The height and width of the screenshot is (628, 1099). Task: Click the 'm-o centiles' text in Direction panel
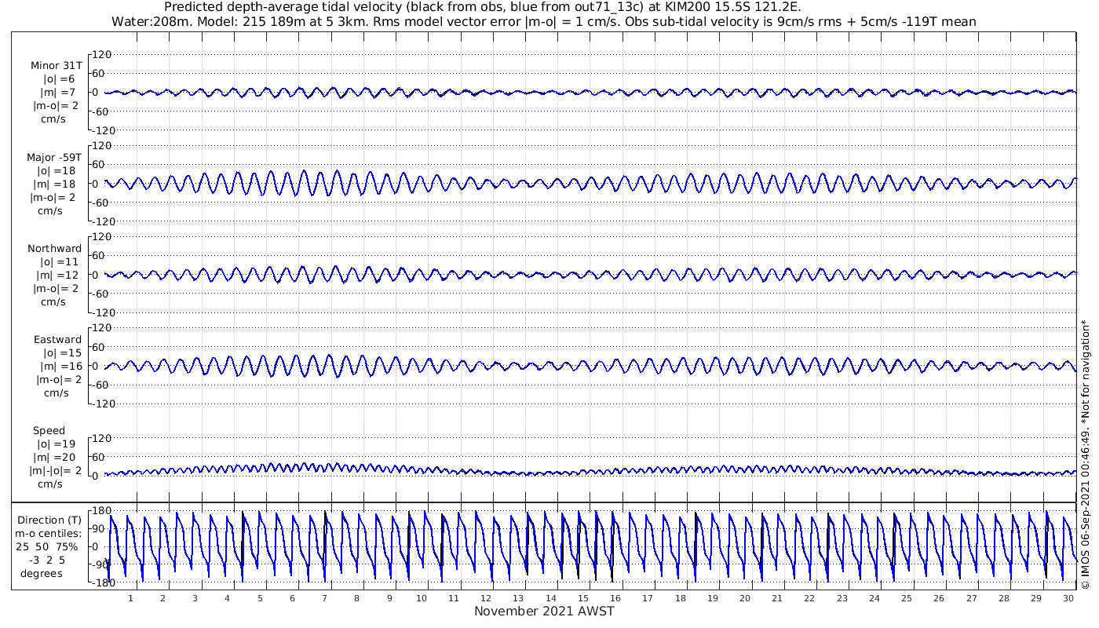pos(48,534)
